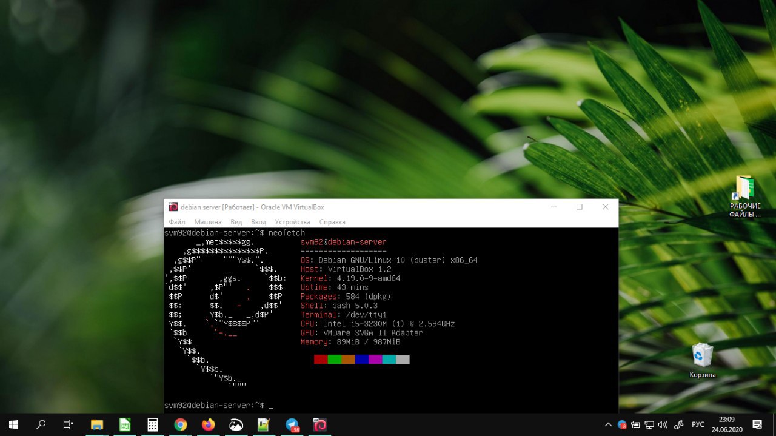Click the pen workspace tray icon

[679, 424]
